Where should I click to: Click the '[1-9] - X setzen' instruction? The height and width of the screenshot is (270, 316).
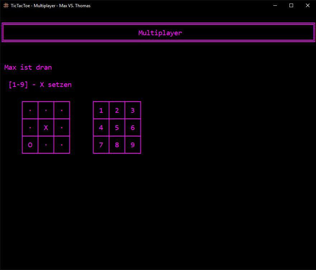point(40,84)
